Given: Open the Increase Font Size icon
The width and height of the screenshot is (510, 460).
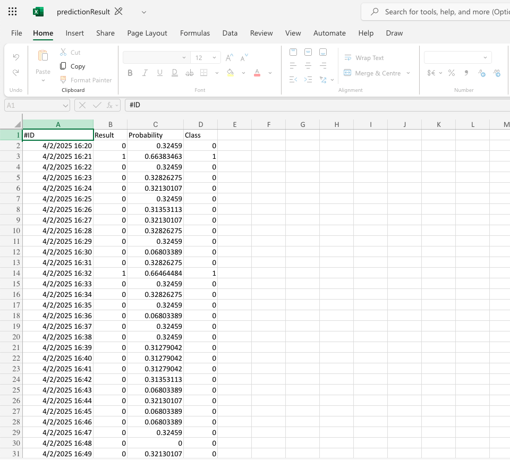Looking at the screenshot, I should (228, 57).
